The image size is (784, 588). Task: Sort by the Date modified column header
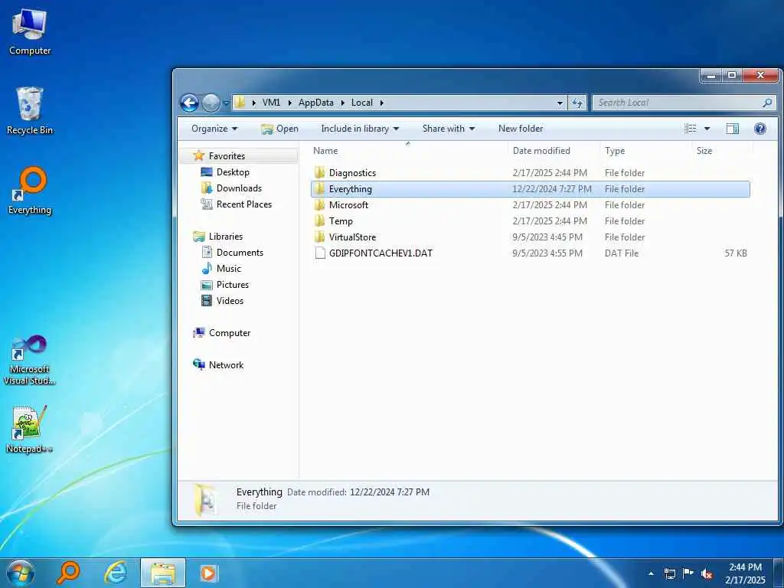click(x=553, y=151)
